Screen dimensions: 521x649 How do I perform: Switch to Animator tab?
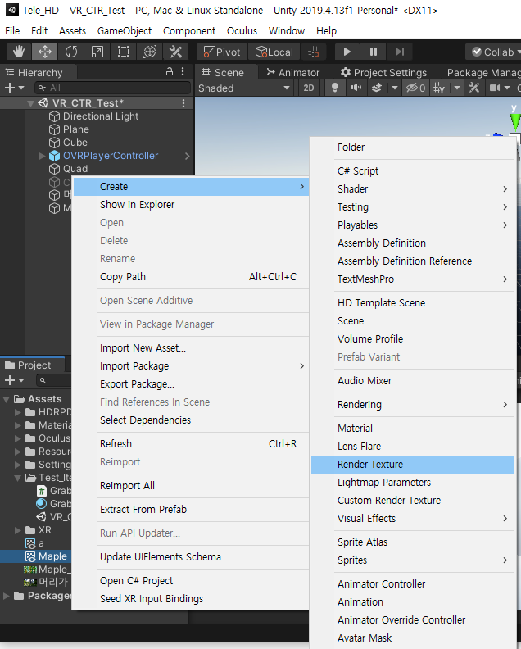[293, 73]
